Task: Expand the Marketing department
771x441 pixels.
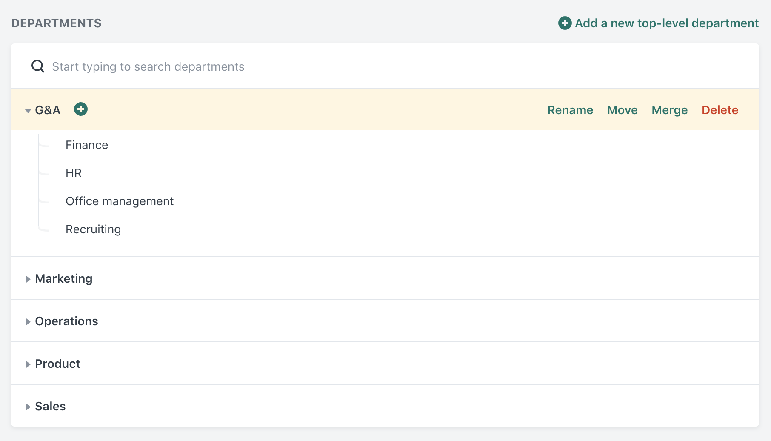Action: (x=28, y=279)
